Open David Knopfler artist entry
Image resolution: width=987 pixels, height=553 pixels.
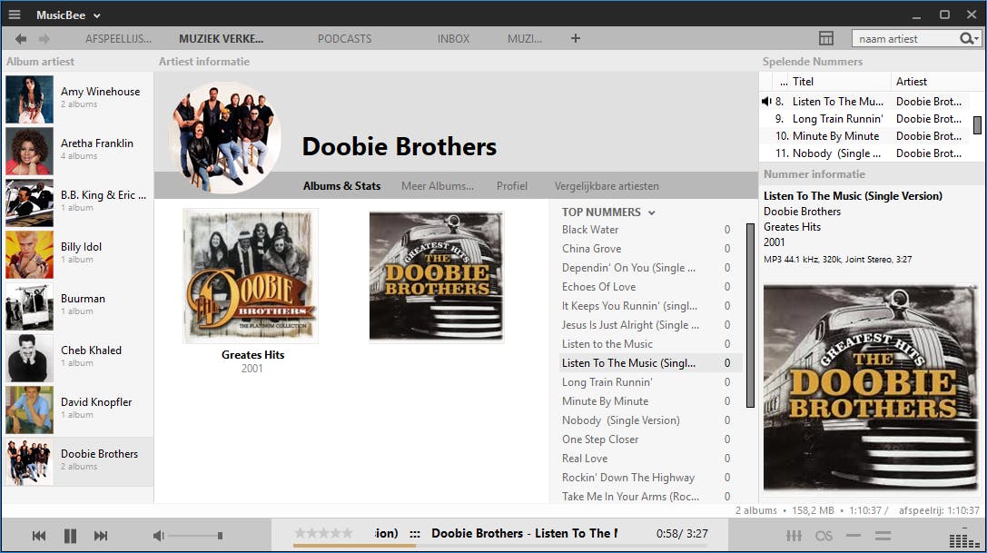[x=79, y=410]
